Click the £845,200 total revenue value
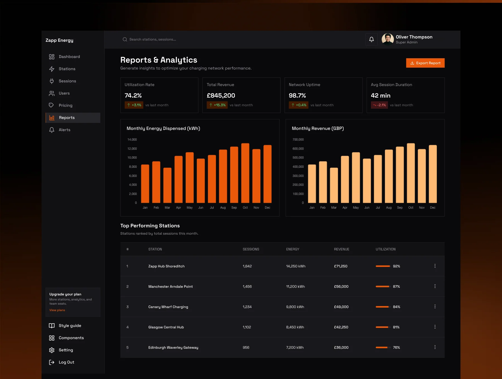Screen dimensions: 502x379 click(x=221, y=96)
